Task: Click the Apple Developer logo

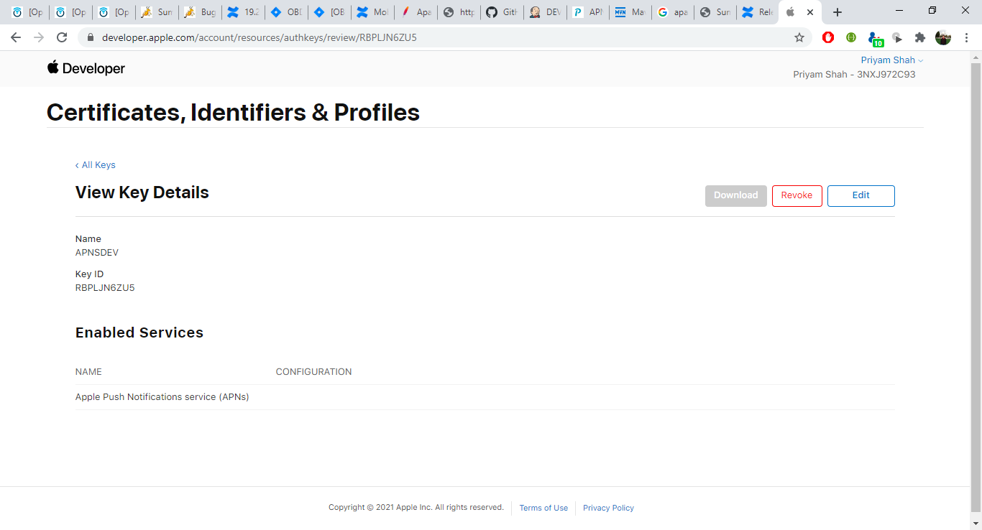Action: tap(86, 68)
